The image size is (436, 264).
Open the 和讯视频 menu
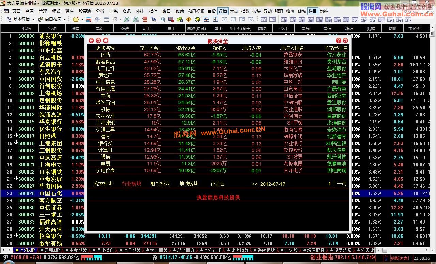click(196, 11)
